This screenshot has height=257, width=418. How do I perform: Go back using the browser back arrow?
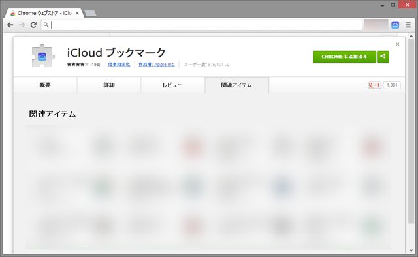(x=10, y=25)
